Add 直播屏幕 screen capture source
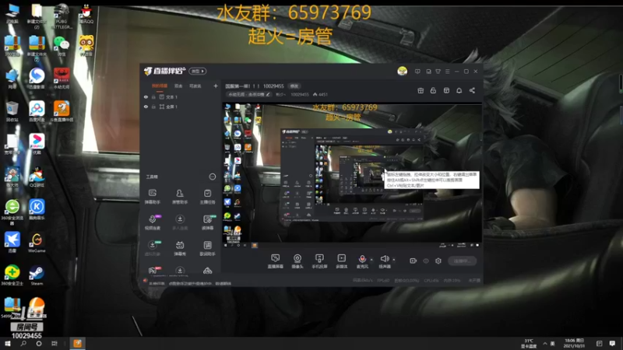The image size is (623, 350). coord(275,261)
